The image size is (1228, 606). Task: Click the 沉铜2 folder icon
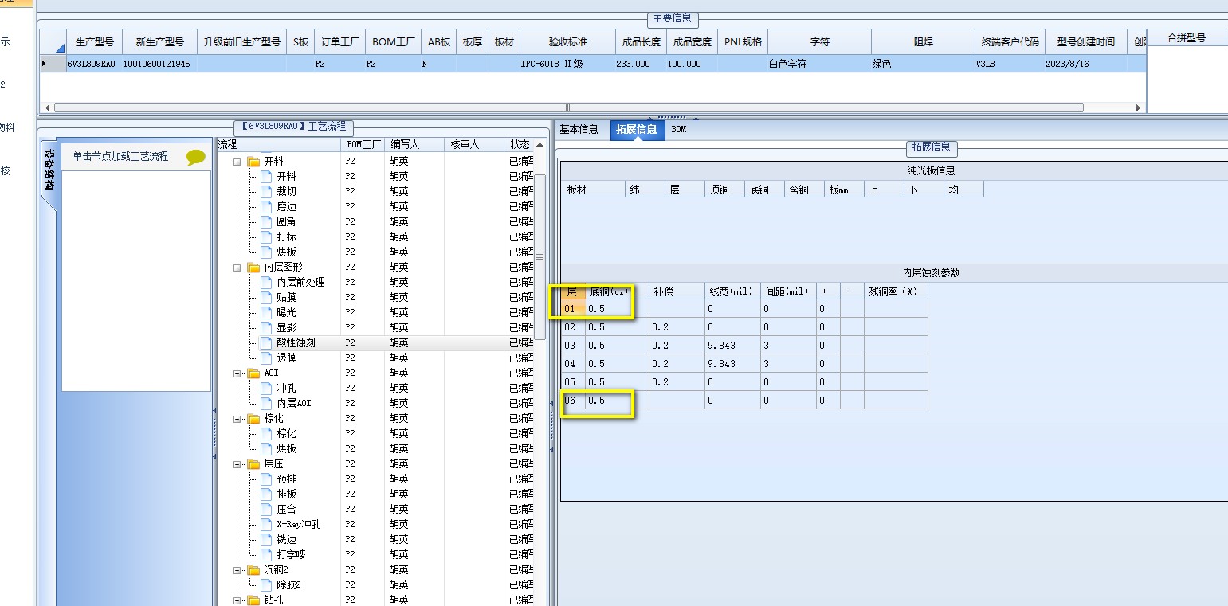[253, 570]
